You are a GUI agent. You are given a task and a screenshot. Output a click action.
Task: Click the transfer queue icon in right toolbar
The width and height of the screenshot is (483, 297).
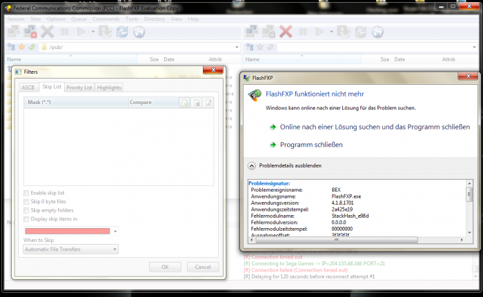344,32
